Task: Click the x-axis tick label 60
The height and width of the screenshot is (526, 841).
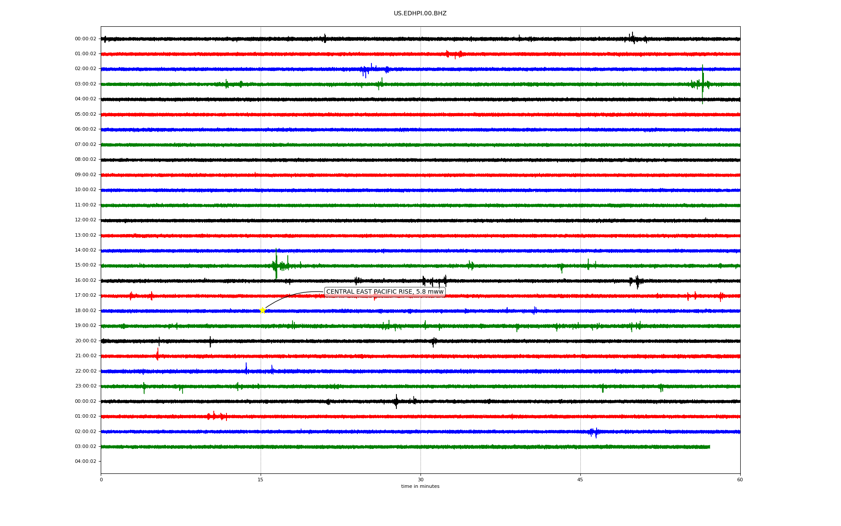Action: [740, 480]
